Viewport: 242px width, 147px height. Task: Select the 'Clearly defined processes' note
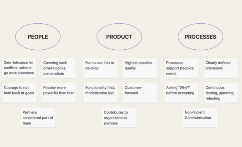(221, 68)
